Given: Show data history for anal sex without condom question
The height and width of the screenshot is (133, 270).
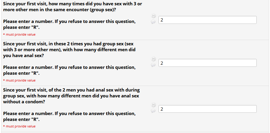Looking at the screenshot, I should tap(153, 104).
